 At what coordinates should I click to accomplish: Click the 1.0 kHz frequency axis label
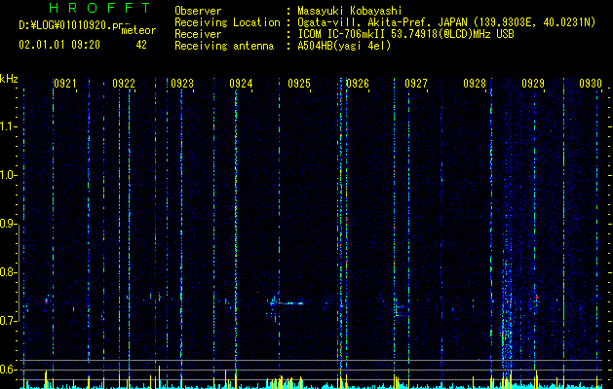point(9,175)
